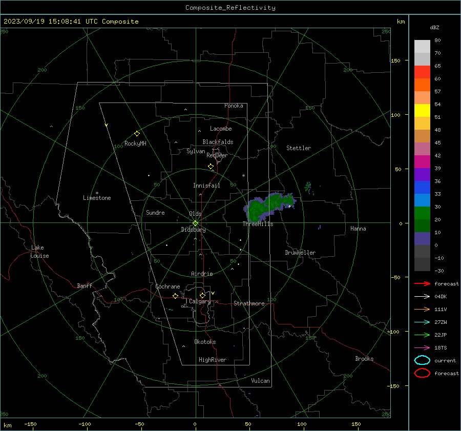The image size is (461, 431).
Task: Select the Drumheller town label
Action: 300,253
